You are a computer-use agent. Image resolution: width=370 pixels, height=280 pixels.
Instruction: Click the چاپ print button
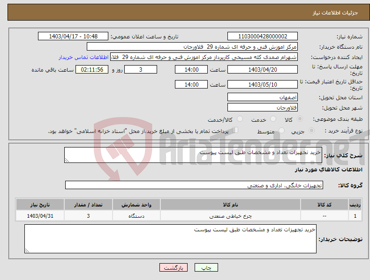tap(206, 267)
